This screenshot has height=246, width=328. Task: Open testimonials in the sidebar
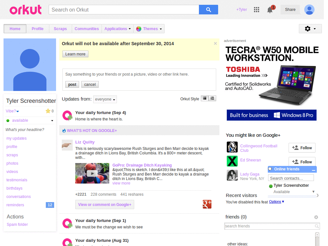17,180
